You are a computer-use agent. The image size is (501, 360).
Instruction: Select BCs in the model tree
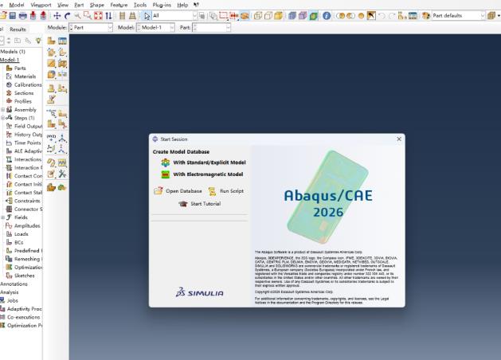tap(19, 242)
